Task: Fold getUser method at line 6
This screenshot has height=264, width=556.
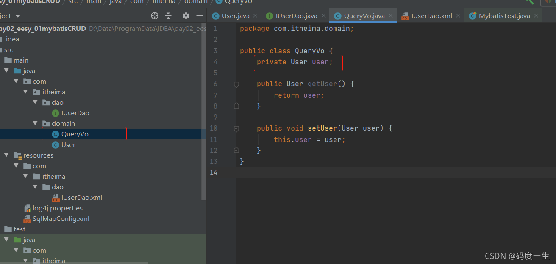Action: coord(236,84)
